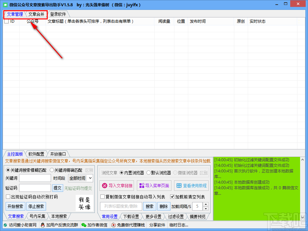Click the 加载间隔/S number field

(197, 206)
